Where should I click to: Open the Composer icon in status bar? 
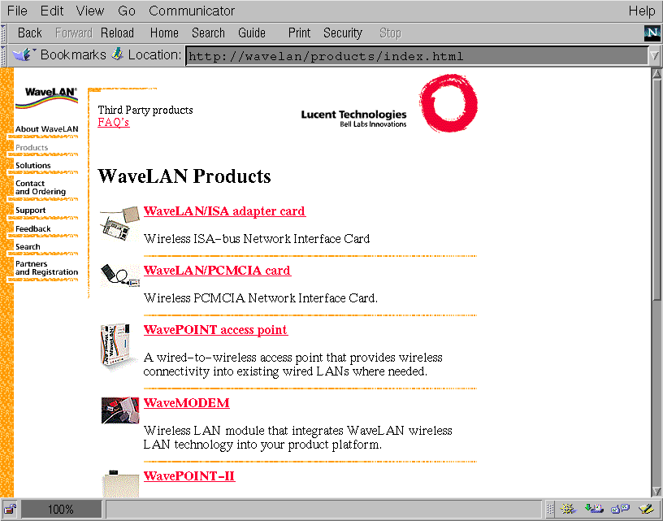point(646,510)
